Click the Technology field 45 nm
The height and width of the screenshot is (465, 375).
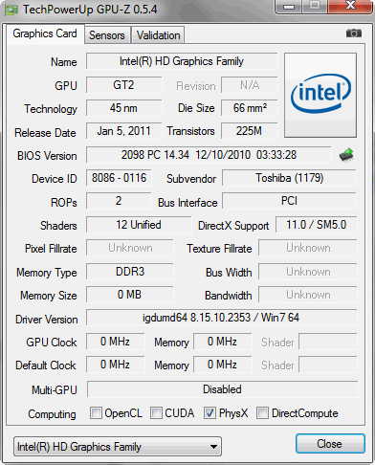pos(123,108)
